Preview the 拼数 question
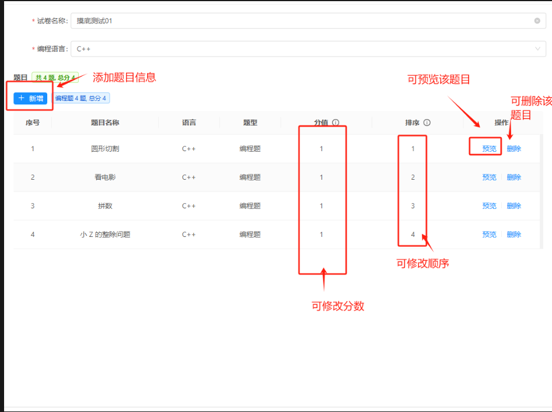 tap(489, 206)
